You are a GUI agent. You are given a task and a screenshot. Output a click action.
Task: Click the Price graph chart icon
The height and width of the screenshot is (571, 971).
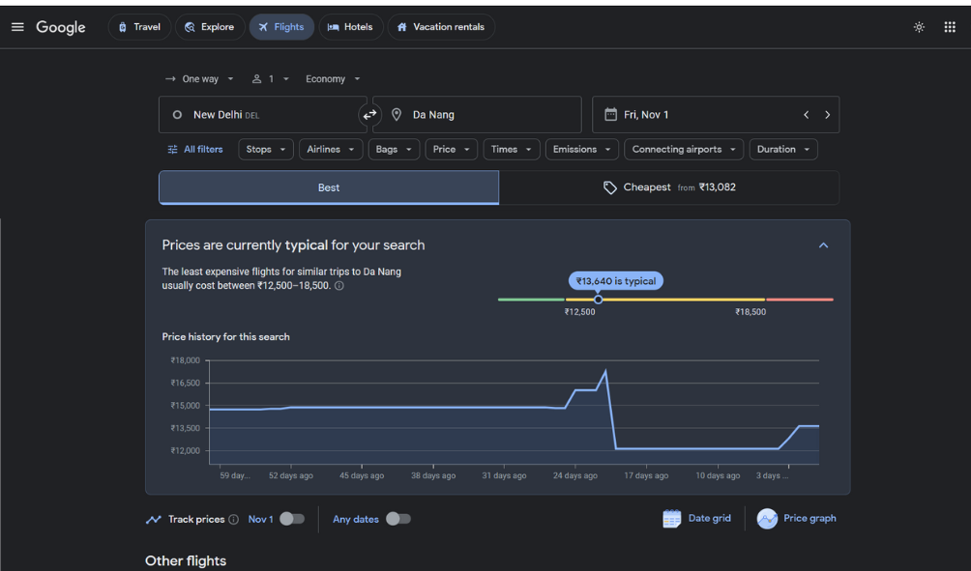(767, 519)
